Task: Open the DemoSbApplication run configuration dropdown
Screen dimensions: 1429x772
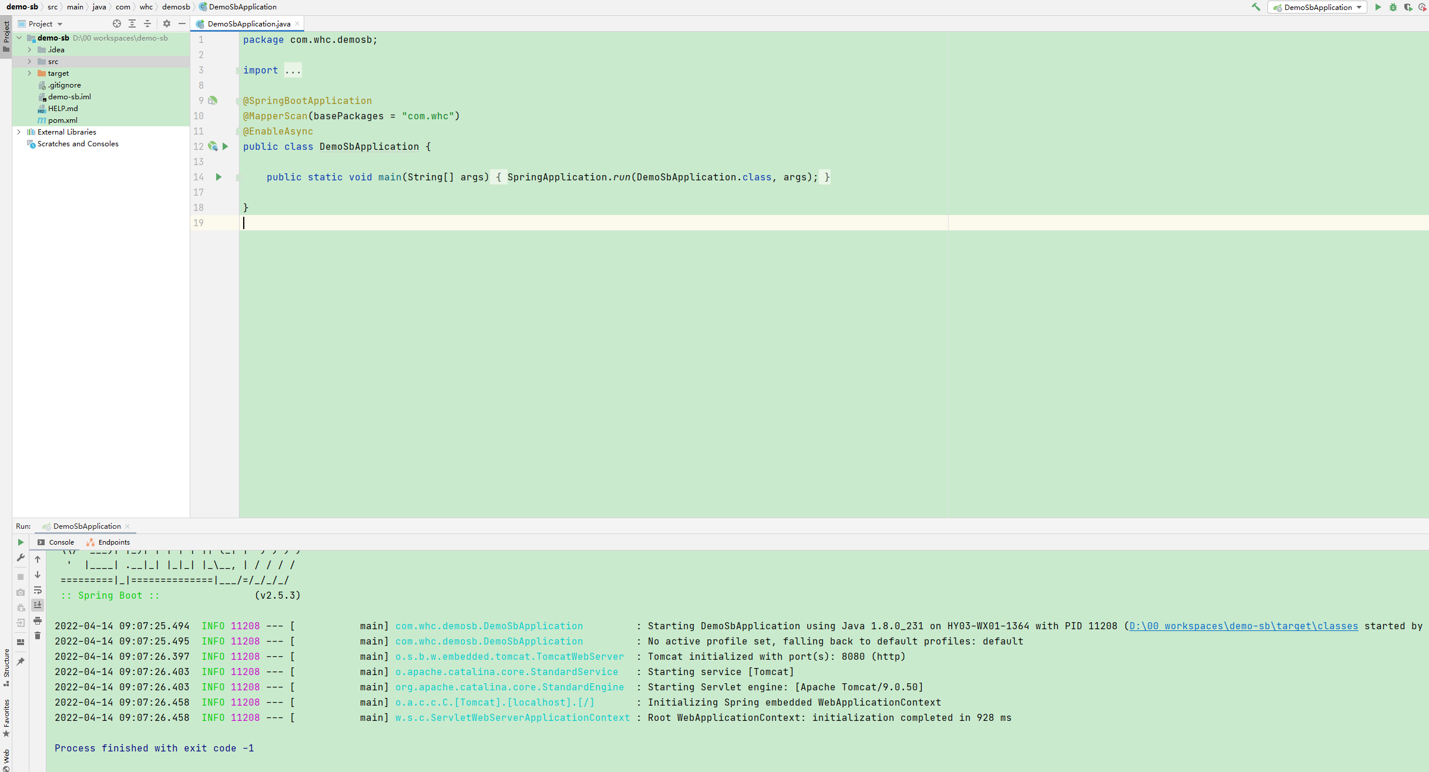Action: (x=1358, y=7)
